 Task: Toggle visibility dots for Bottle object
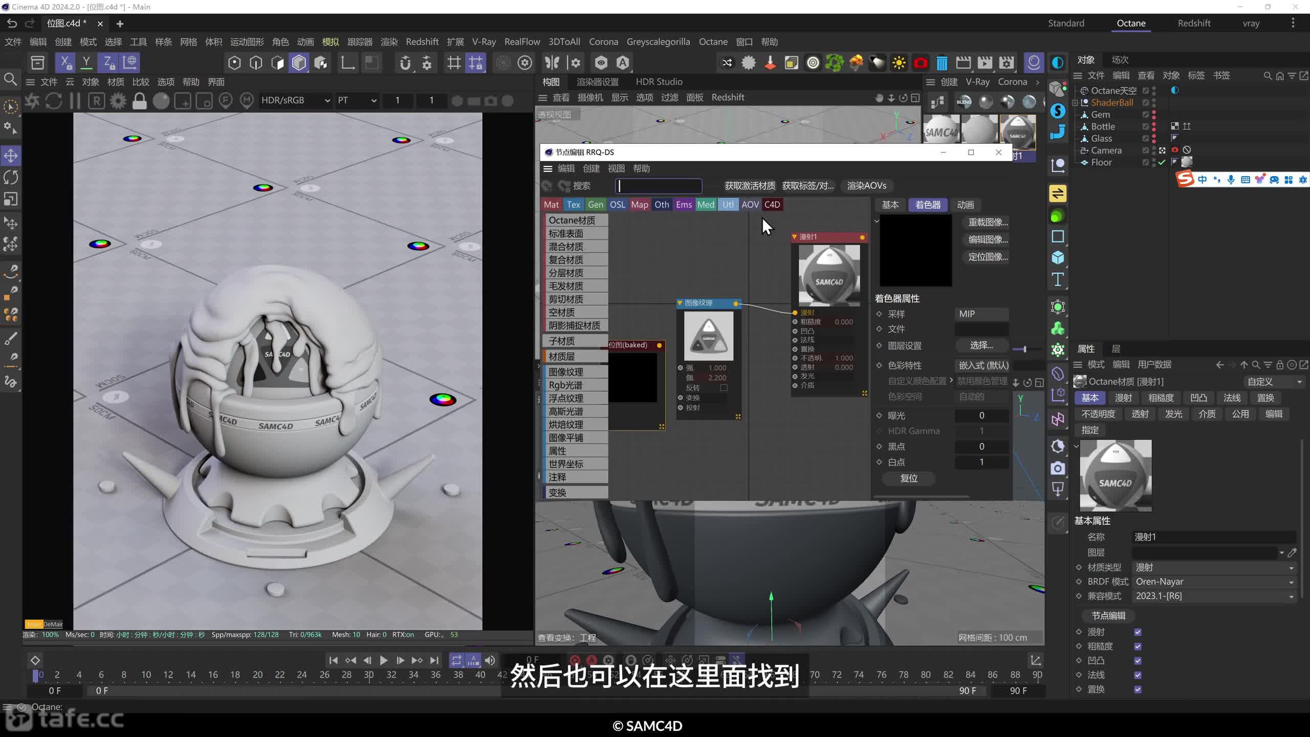1154,126
